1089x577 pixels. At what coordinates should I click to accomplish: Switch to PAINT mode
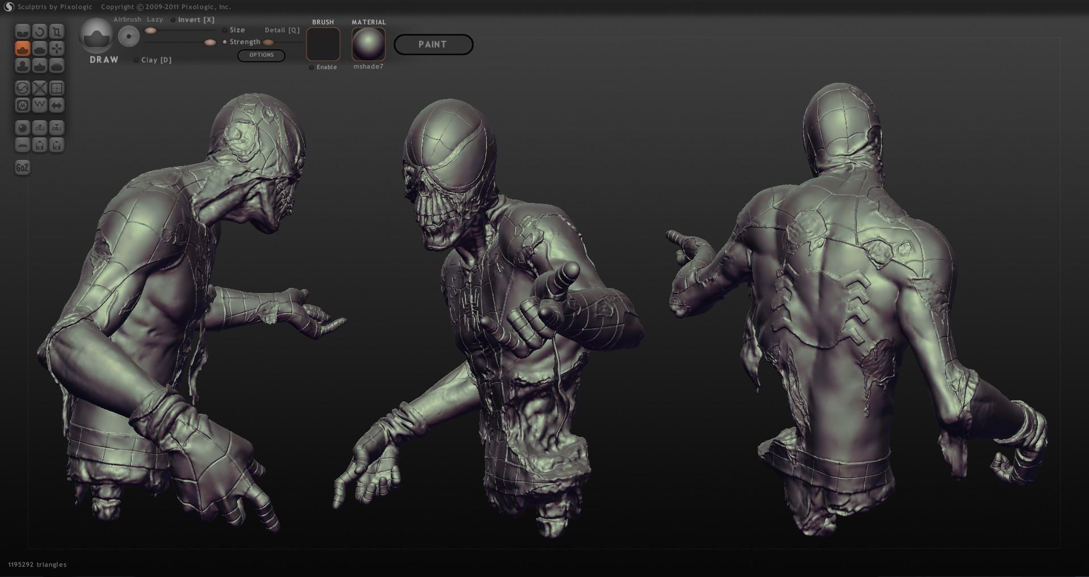click(x=433, y=44)
